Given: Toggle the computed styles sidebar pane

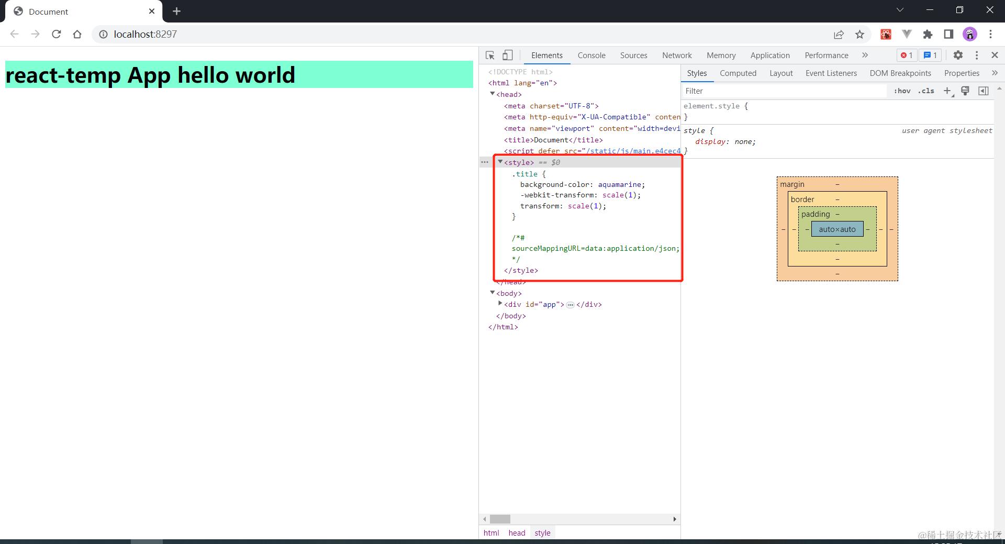Looking at the screenshot, I should point(984,91).
